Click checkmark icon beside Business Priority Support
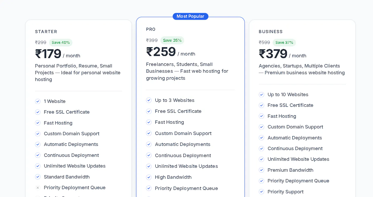This screenshot has width=373, height=197. [262, 192]
